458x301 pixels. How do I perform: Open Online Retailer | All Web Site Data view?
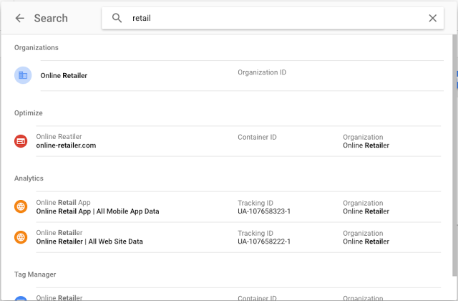coord(89,242)
